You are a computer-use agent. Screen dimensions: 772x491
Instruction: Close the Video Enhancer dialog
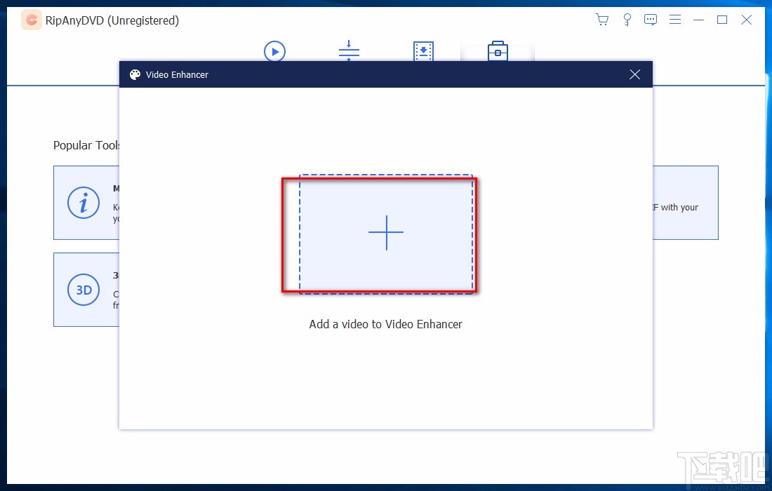point(634,74)
